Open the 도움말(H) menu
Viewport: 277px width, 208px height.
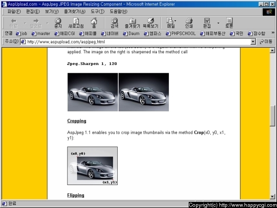118,12
